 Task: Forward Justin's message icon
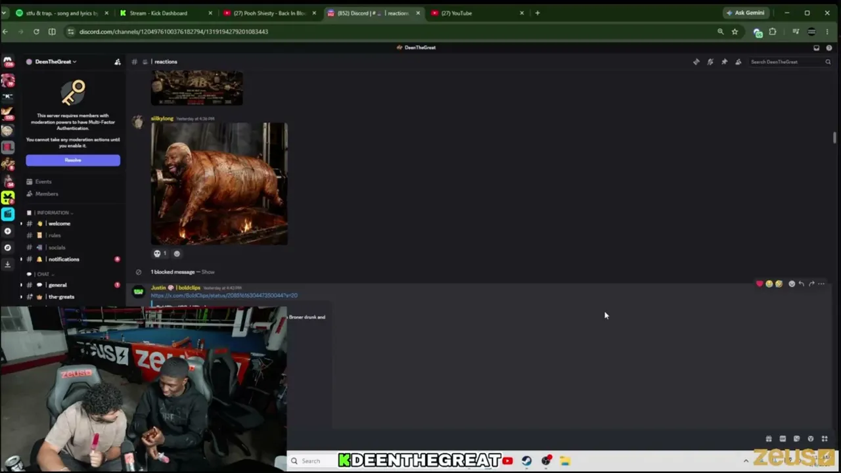tap(811, 284)
